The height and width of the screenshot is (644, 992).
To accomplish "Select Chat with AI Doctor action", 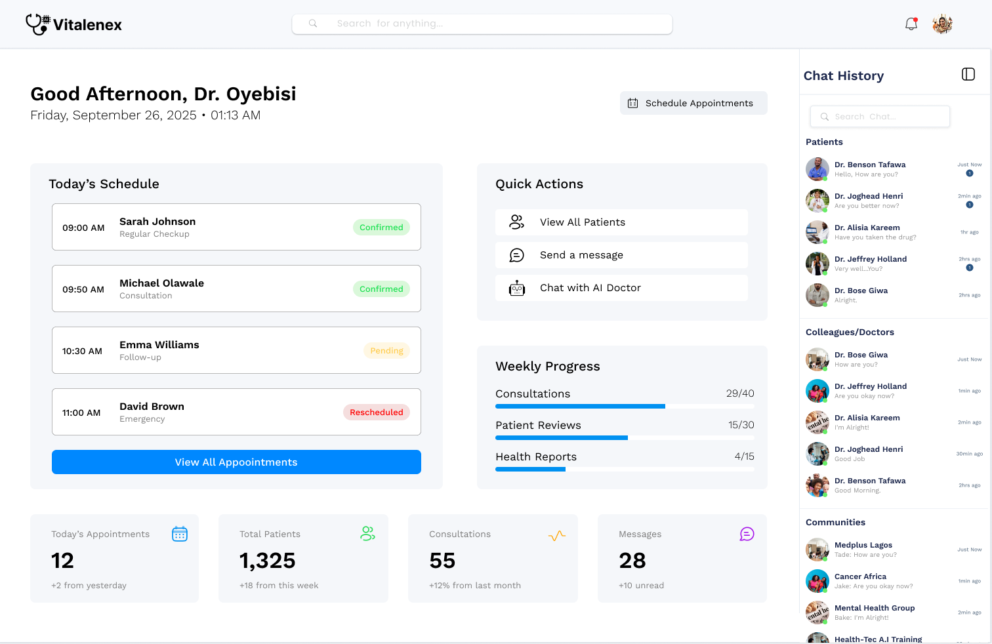I will pos(621,288).
